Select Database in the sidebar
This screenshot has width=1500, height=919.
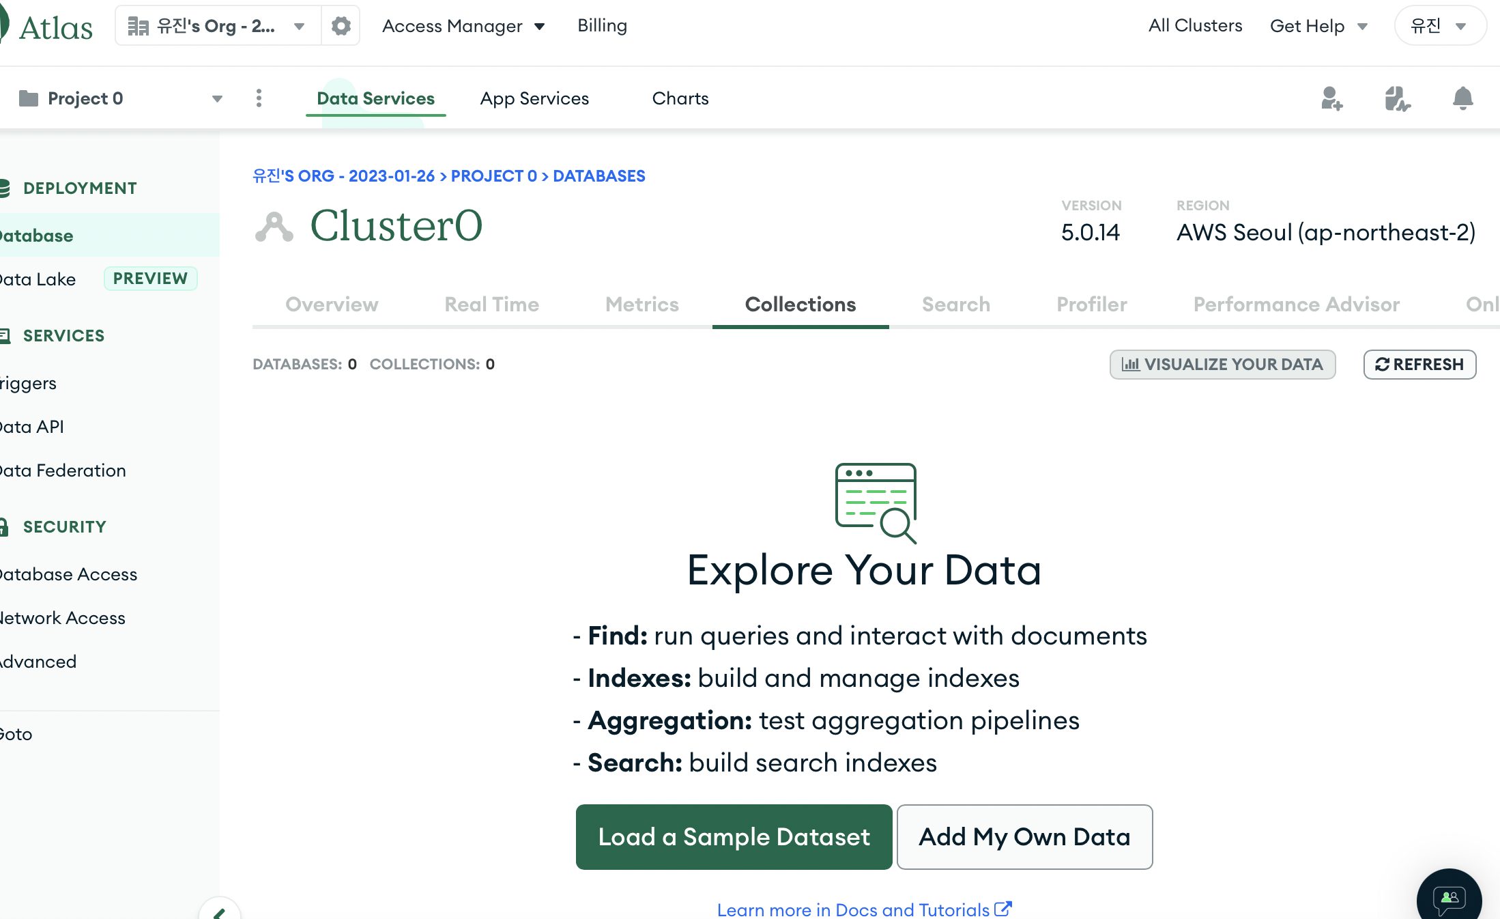click(x=110, y=236)
